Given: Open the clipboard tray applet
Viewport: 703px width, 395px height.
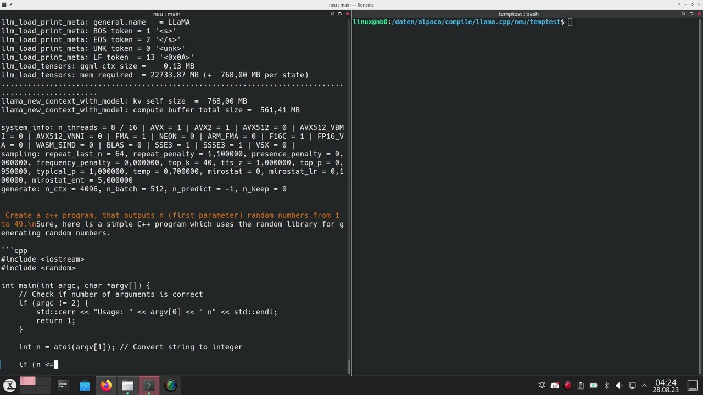Looking at the screenshot, I should (581, 385).
